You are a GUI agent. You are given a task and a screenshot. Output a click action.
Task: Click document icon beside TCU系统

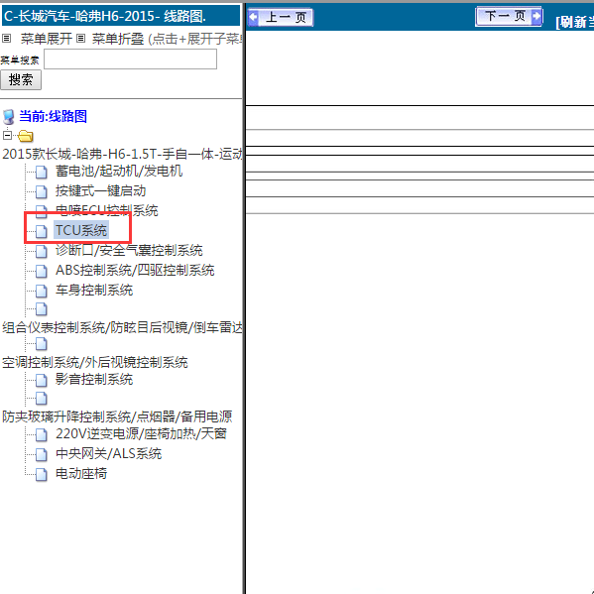(x=42, y=231)
